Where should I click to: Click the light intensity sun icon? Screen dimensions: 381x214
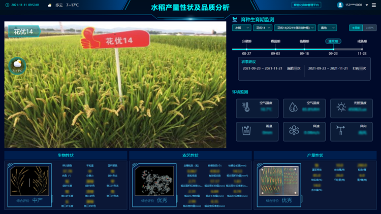[x=341, y=108]
